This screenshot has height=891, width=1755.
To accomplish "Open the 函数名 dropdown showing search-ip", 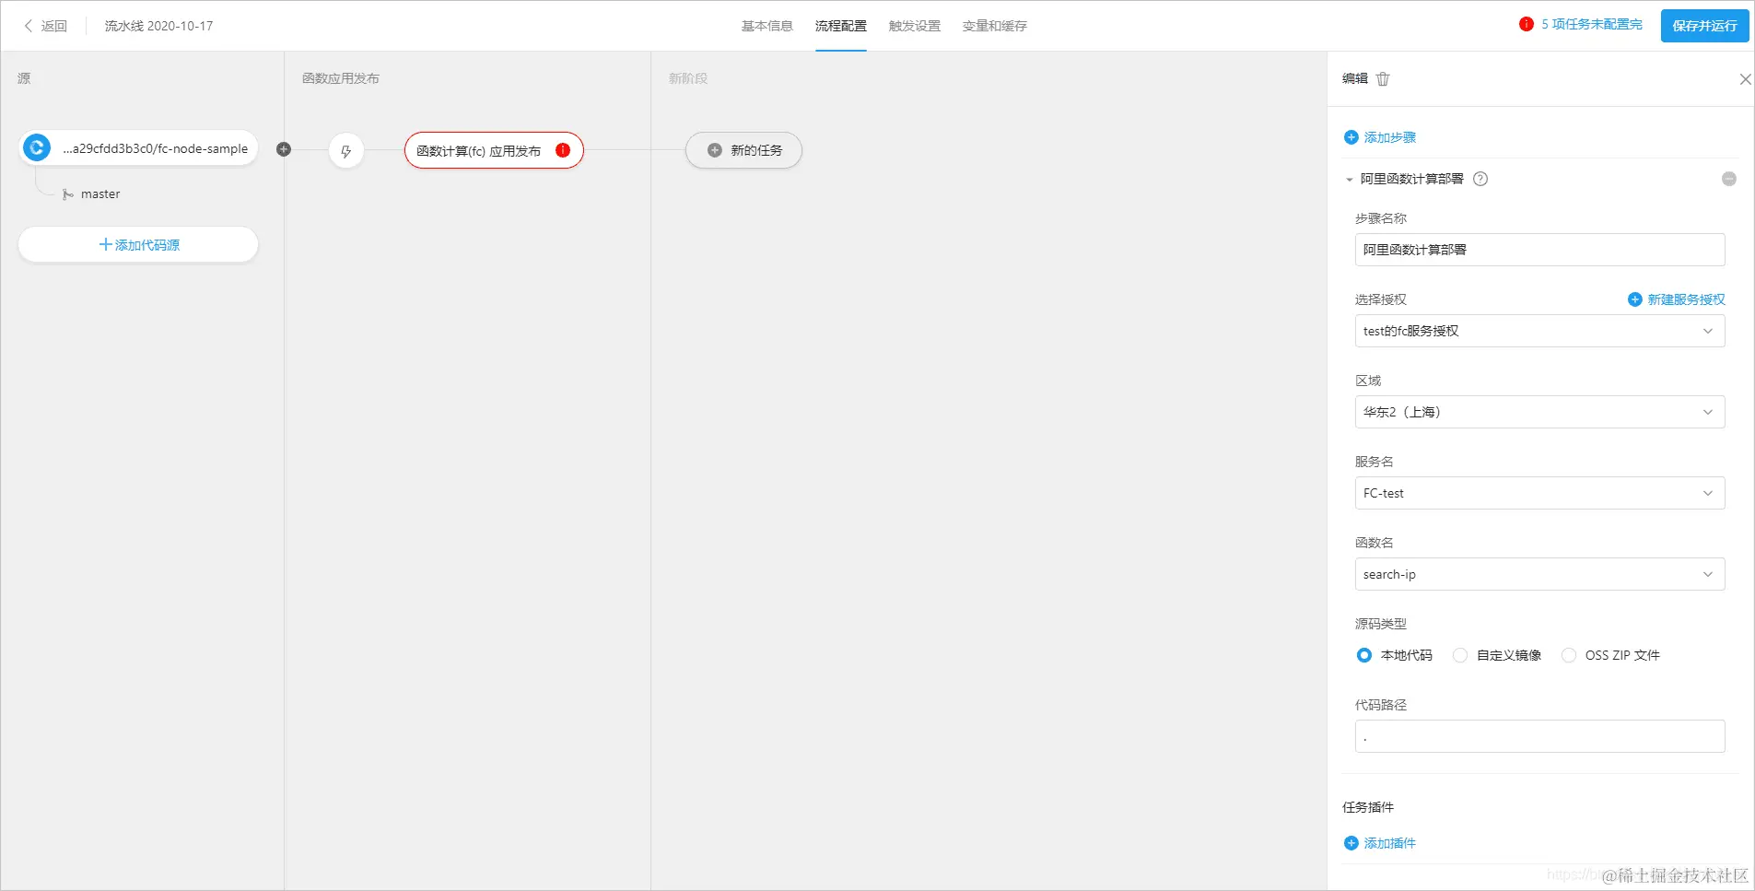I will pos(1539,574).
